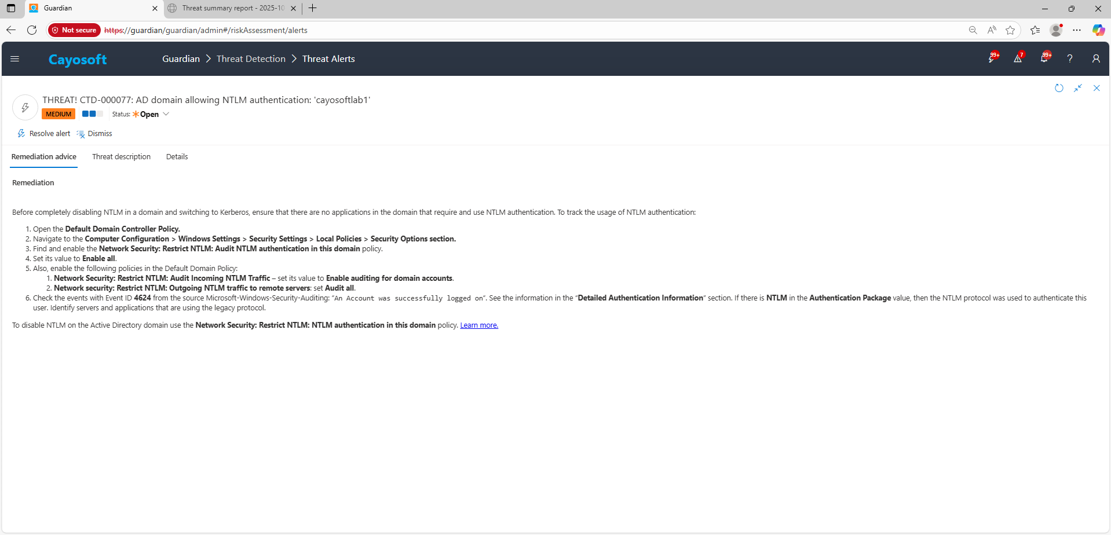Screen dimensions: 1111x535
Task: Open the notifications bell icon
Action: click(1044, 58)
